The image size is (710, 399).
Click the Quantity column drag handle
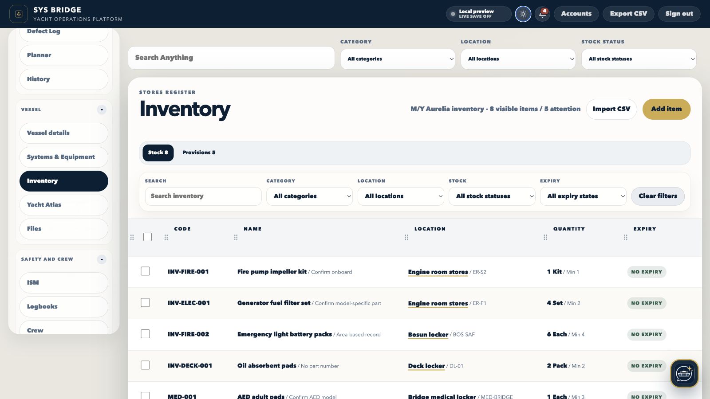click(545, 237)
